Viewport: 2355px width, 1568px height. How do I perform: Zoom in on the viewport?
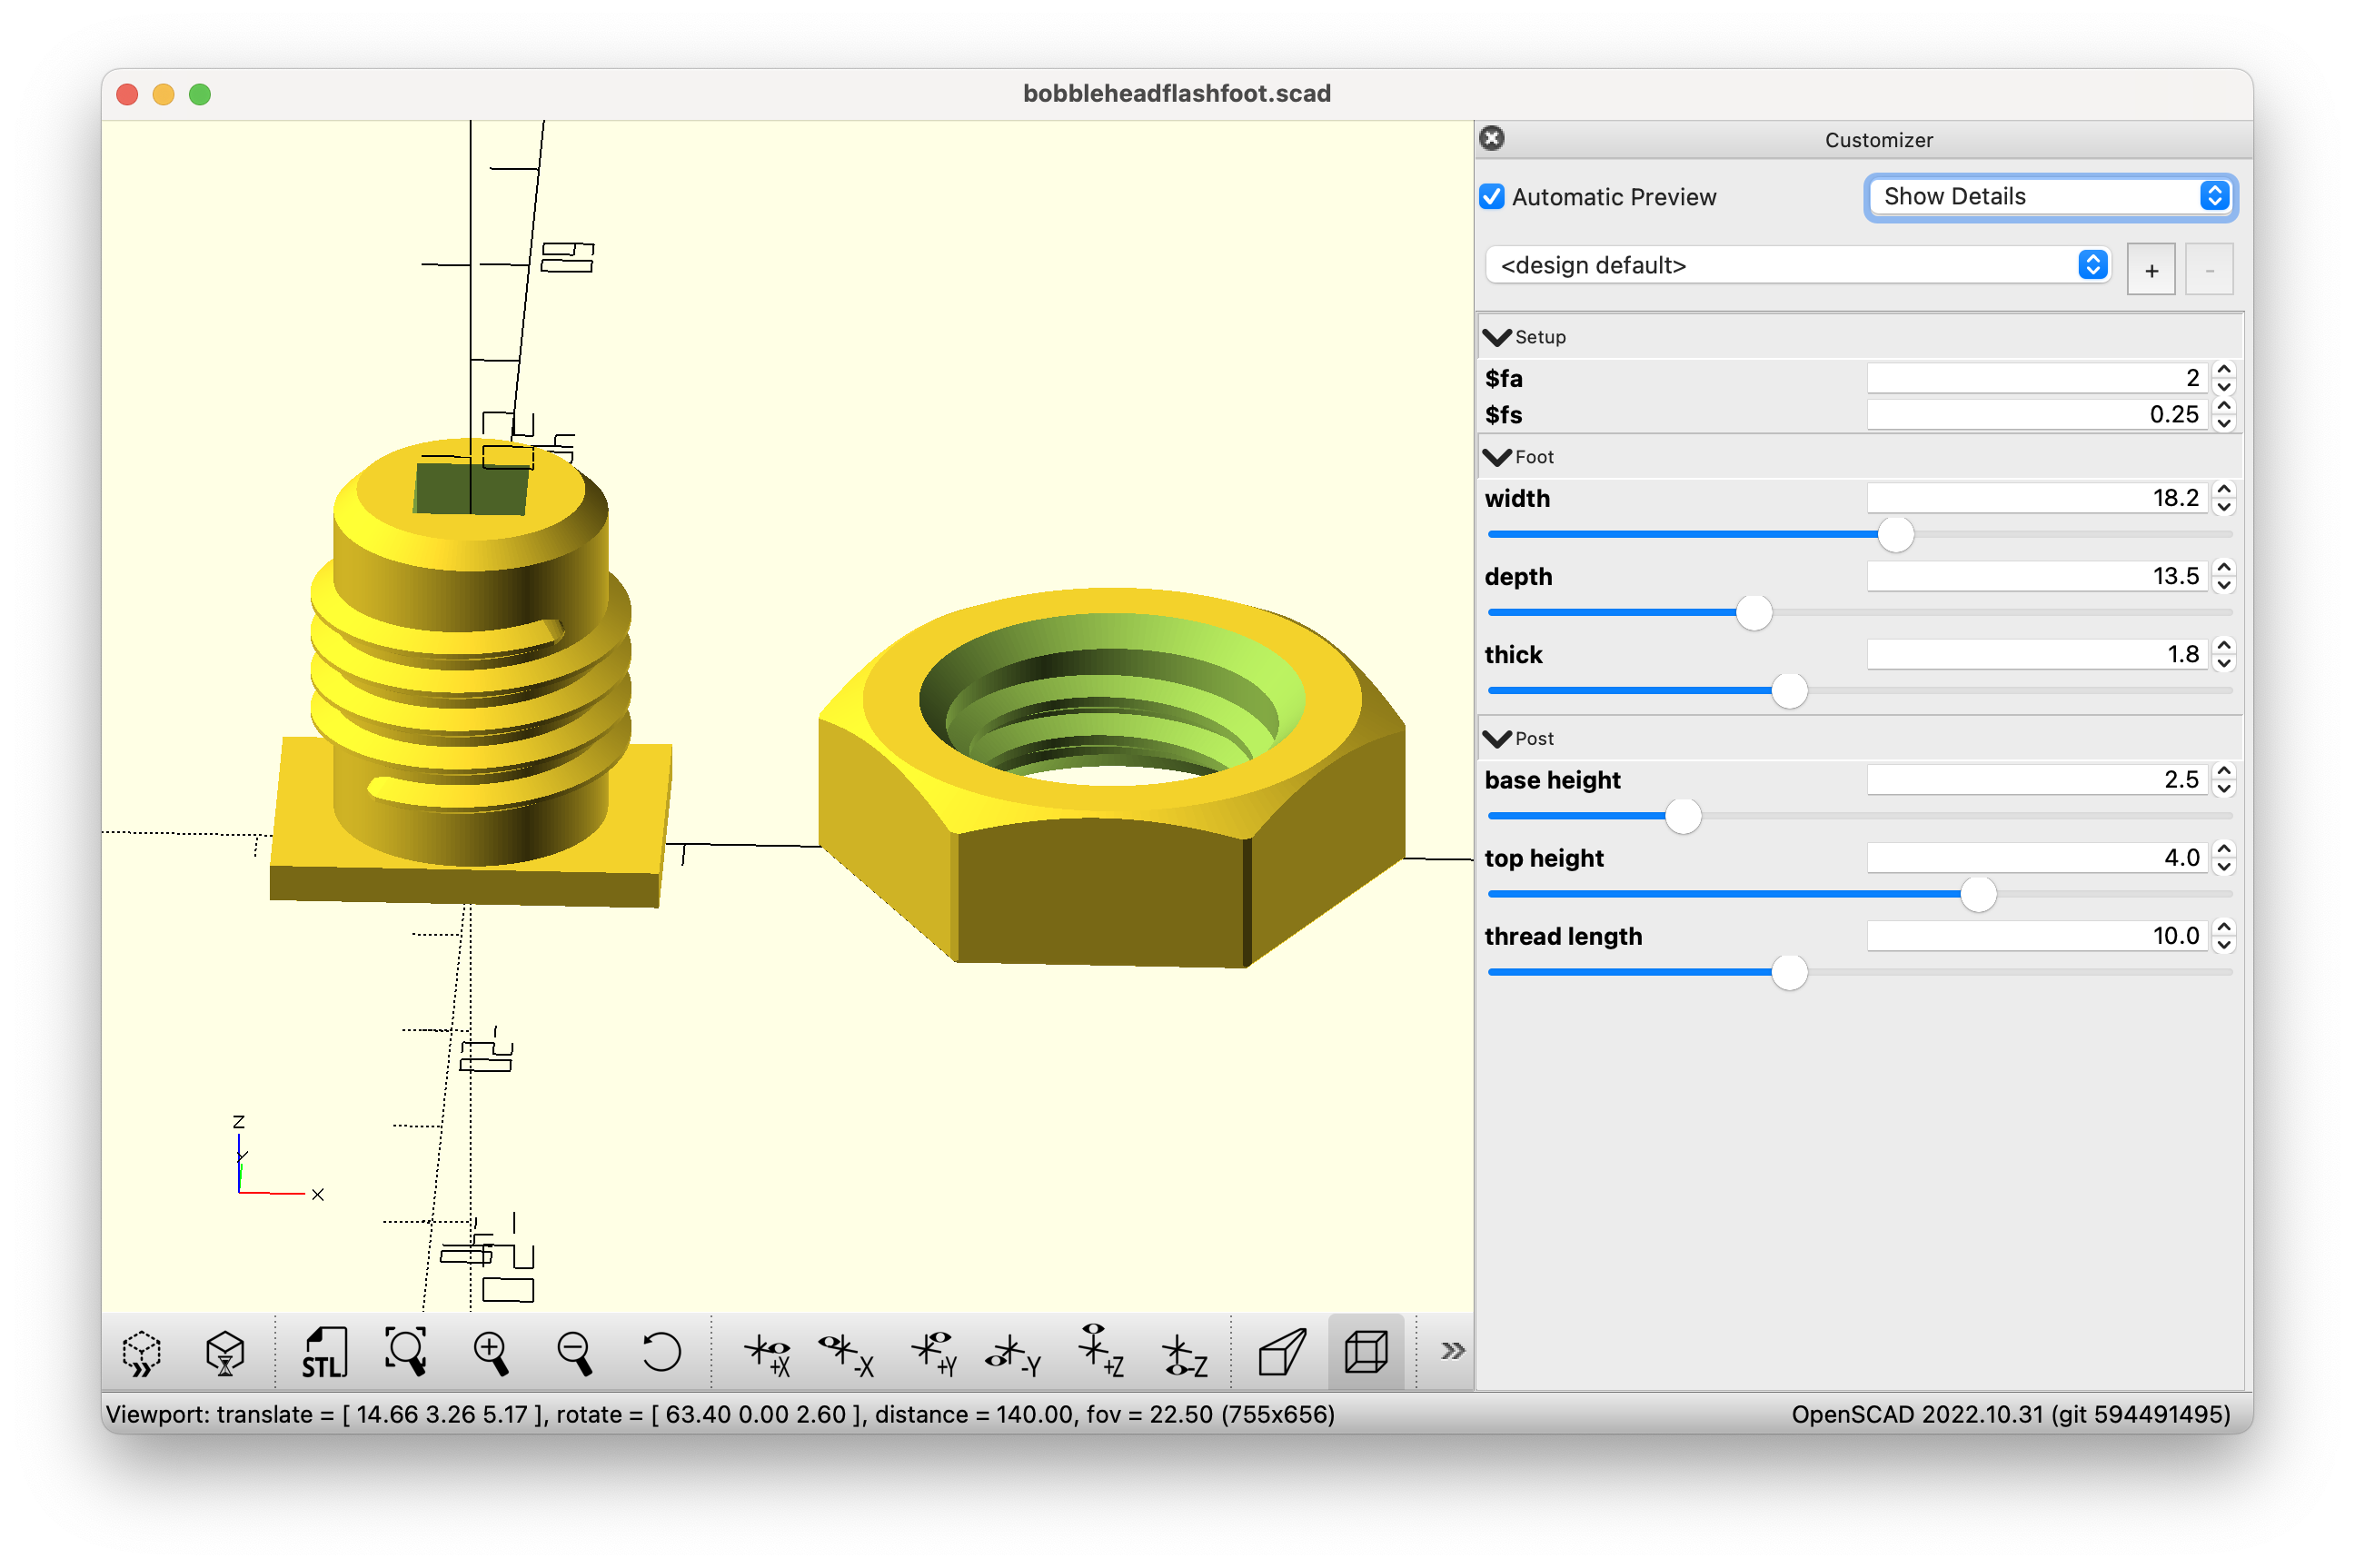click(x=490, y=1353)
